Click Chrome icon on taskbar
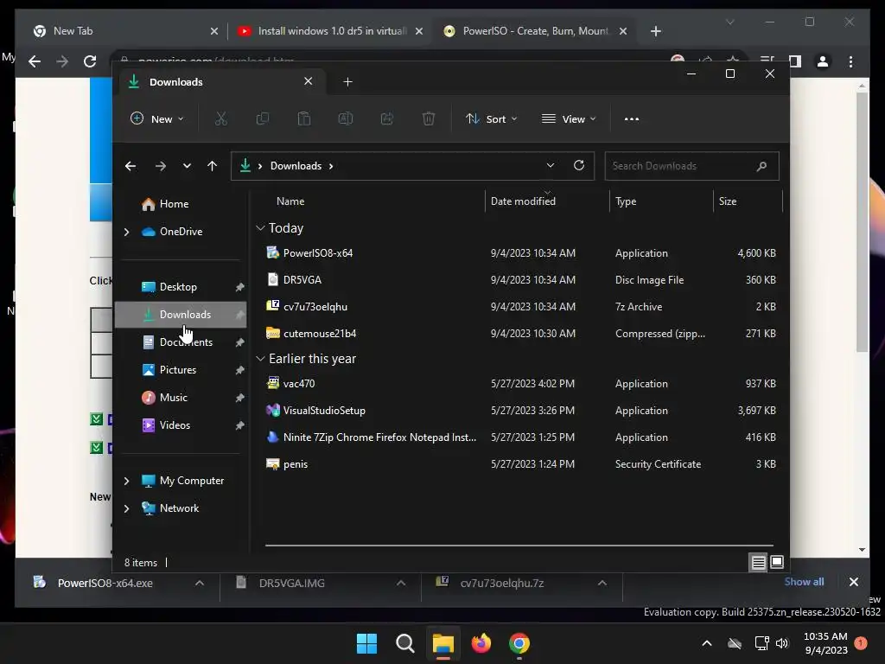The height and width of the screenshot is (664, 885). pyautogui.click(x=519, y=643)
